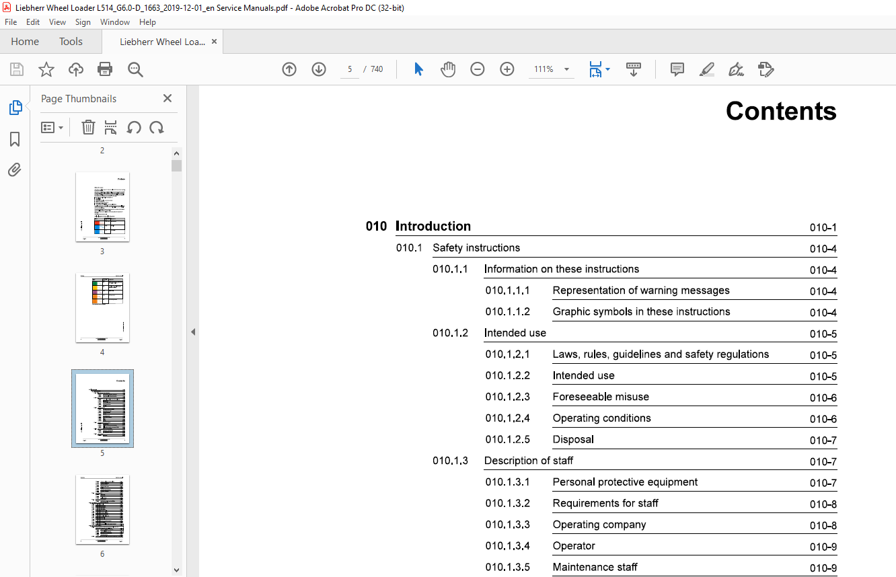The height and width of the screenshot is (577, 896).
Task: Rotate page counterclockwise icon
Action: 134,127
